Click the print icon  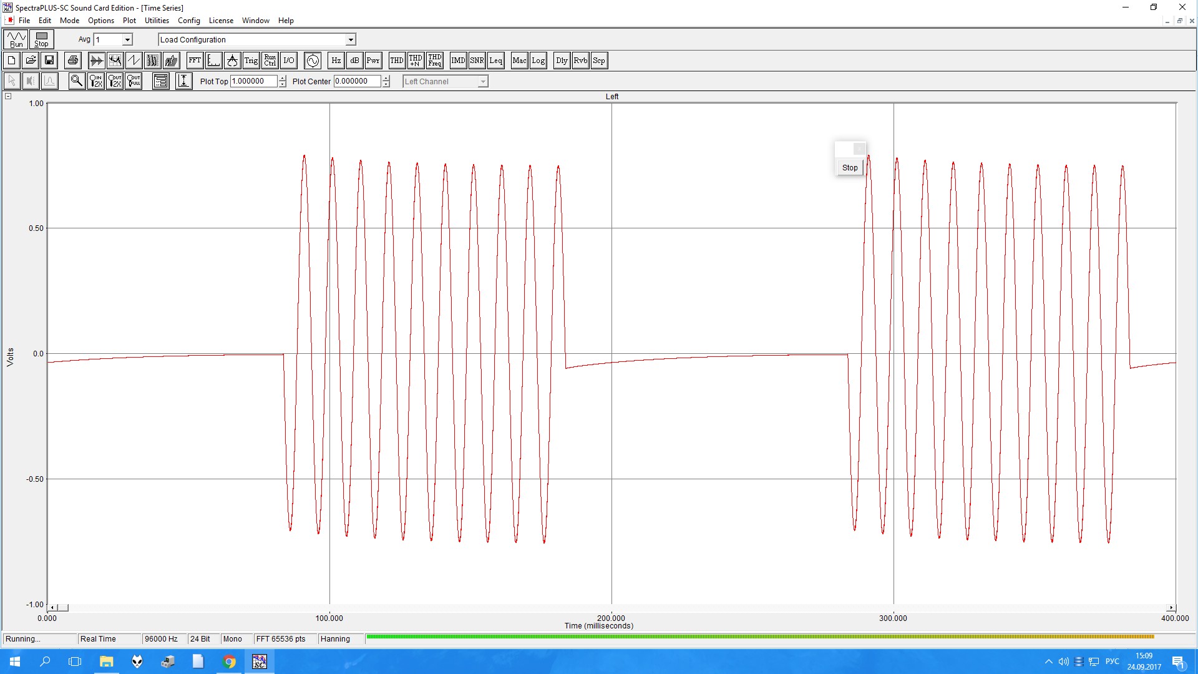(x=73, y=61)
